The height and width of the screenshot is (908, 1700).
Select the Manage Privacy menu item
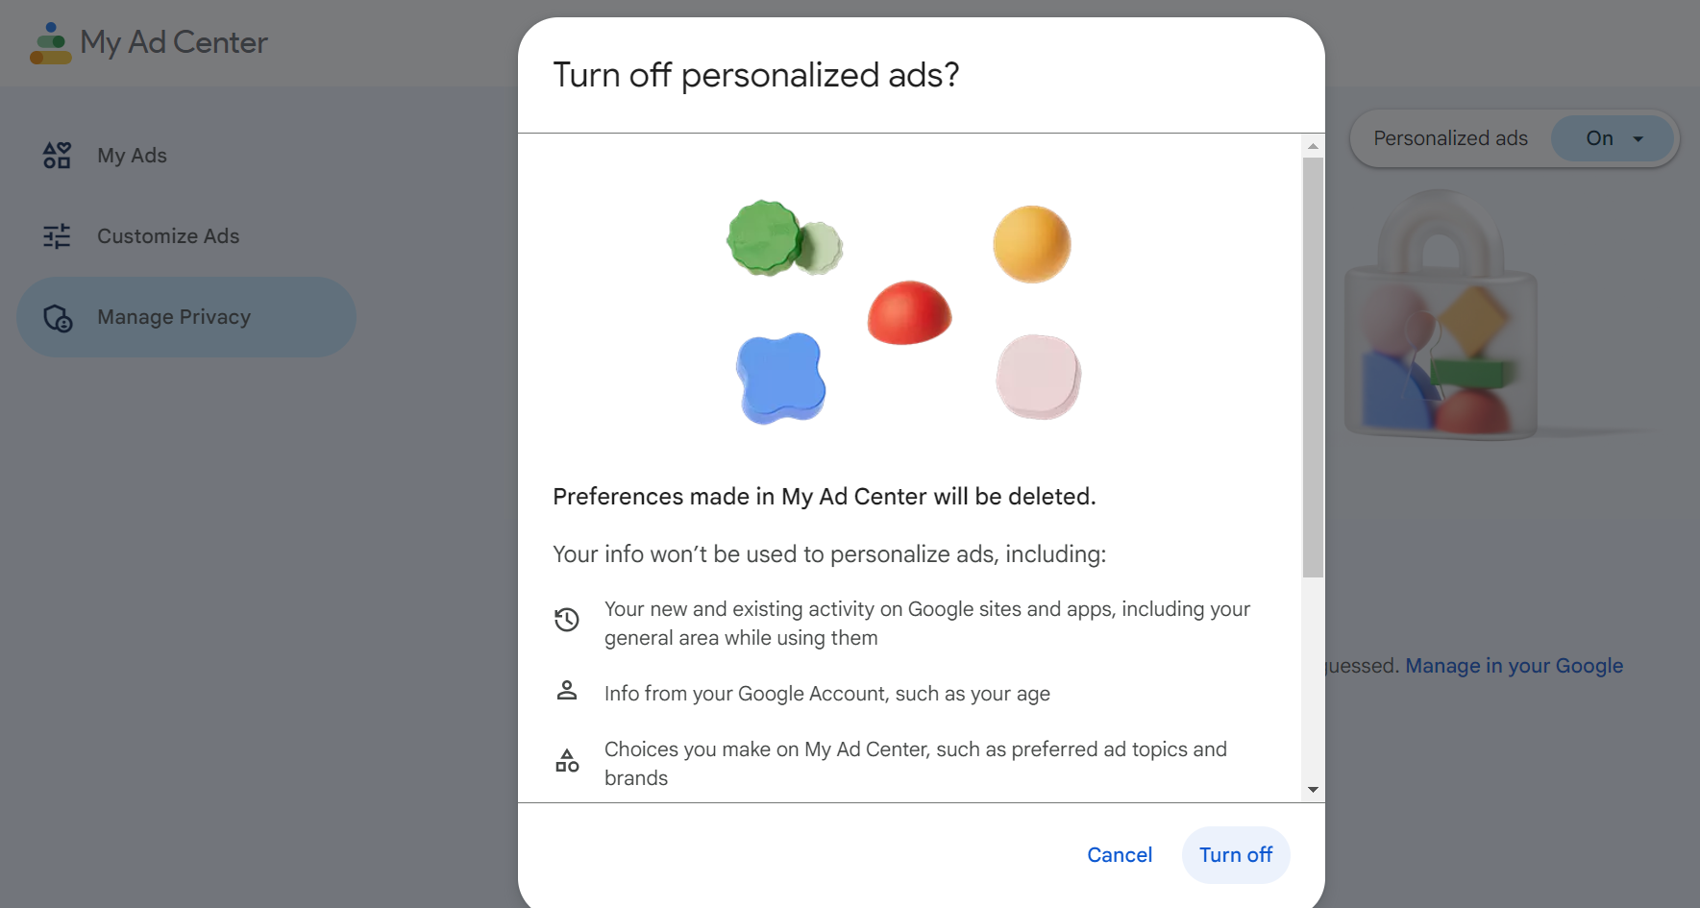click(x=186, y=317)
